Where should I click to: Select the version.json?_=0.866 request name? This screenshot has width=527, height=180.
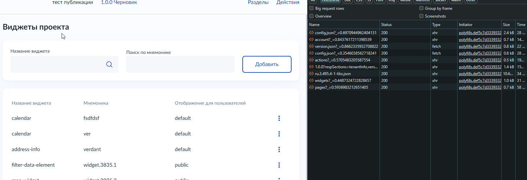(x=346, y=46)
